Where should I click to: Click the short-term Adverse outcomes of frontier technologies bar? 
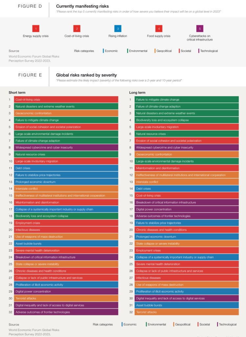[x=66, y=312]
